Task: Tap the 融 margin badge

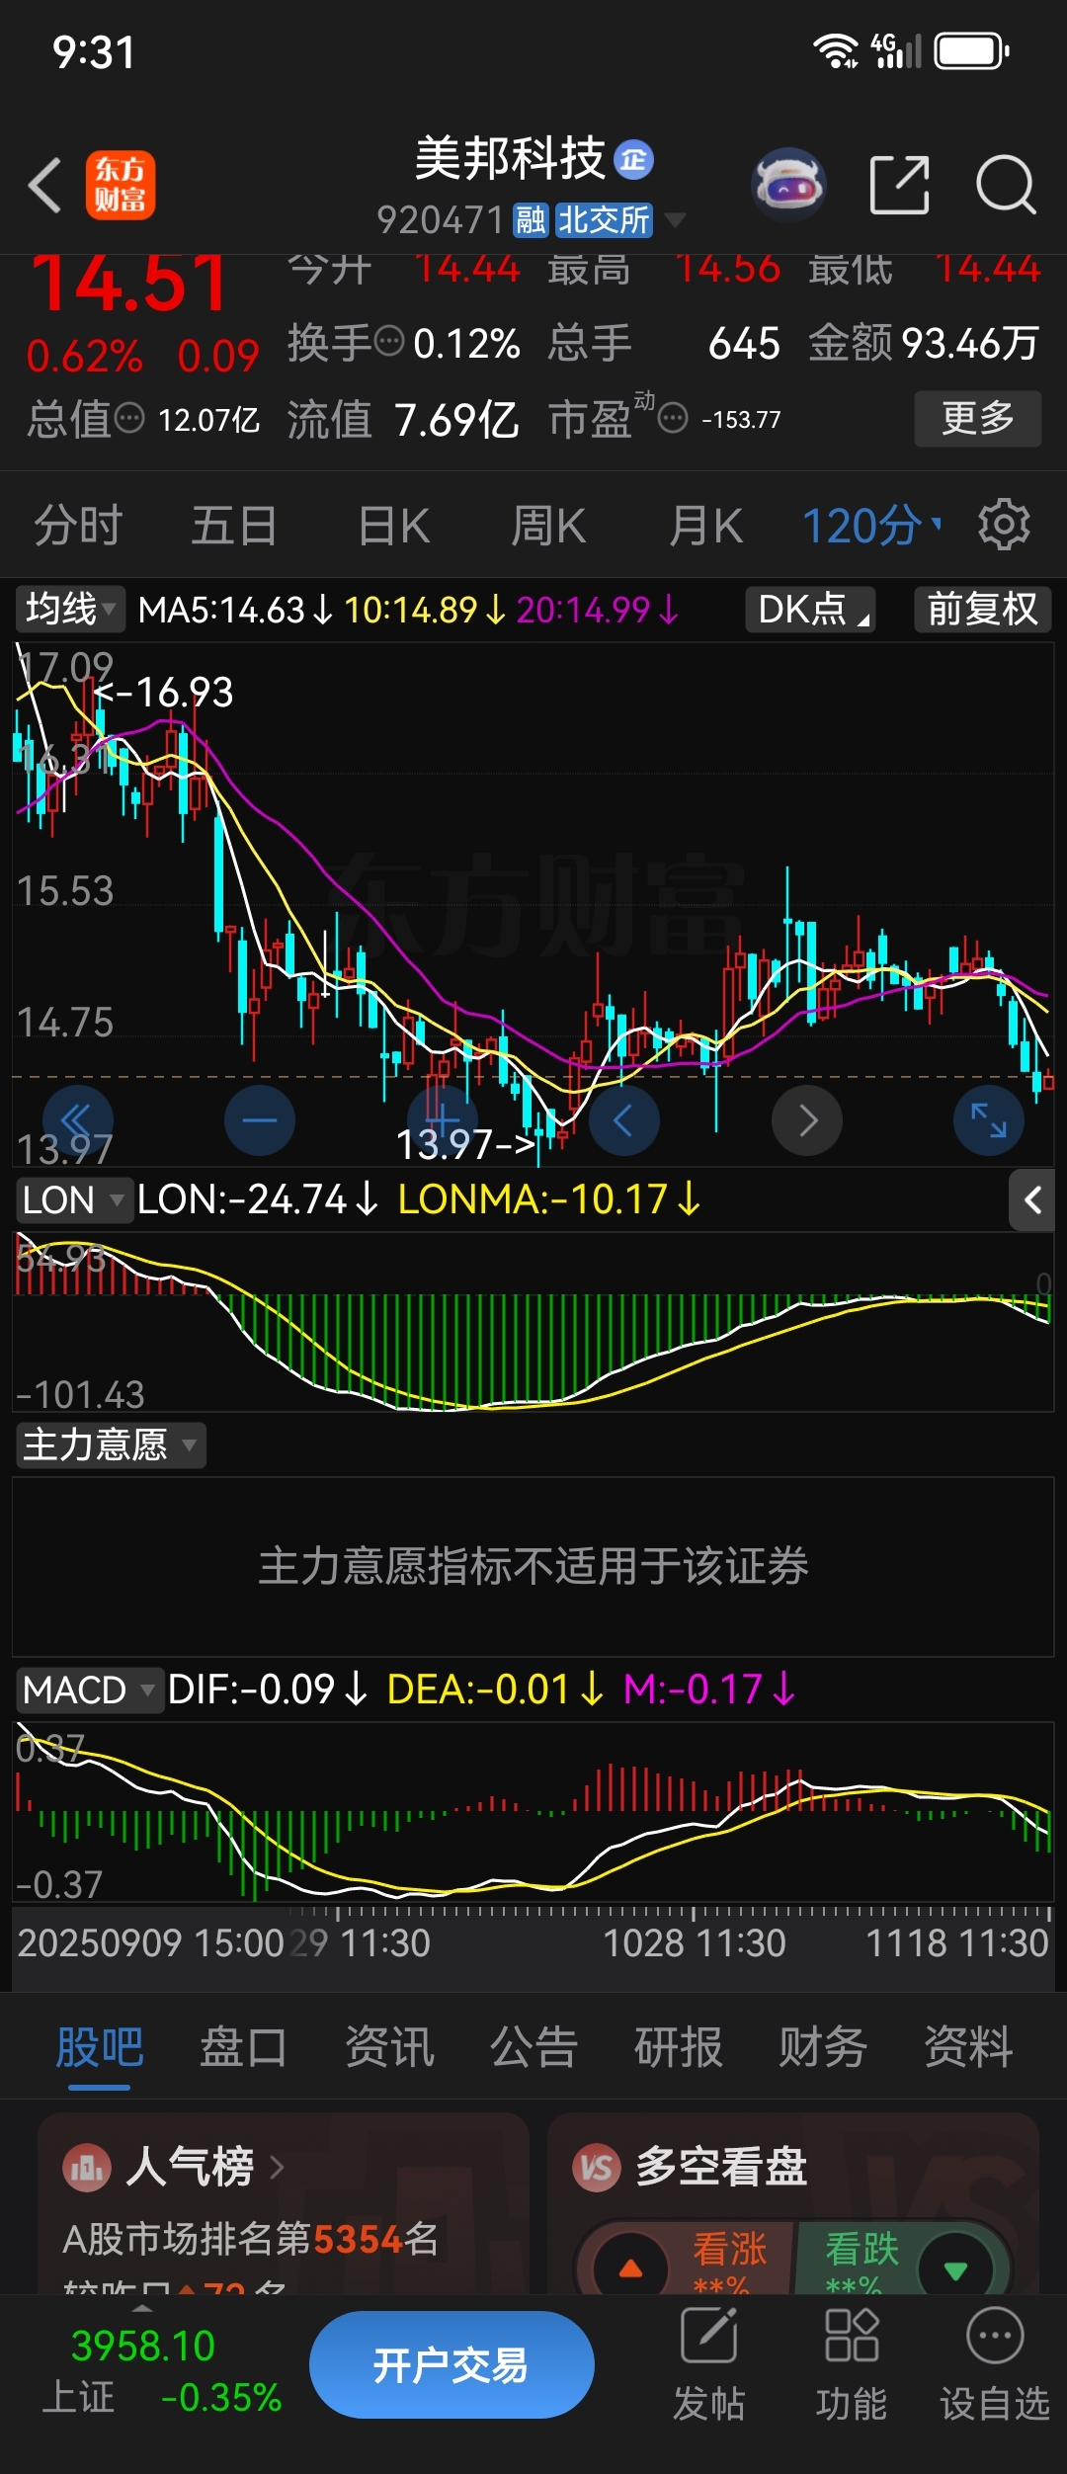Action: (x=531, y=220)
